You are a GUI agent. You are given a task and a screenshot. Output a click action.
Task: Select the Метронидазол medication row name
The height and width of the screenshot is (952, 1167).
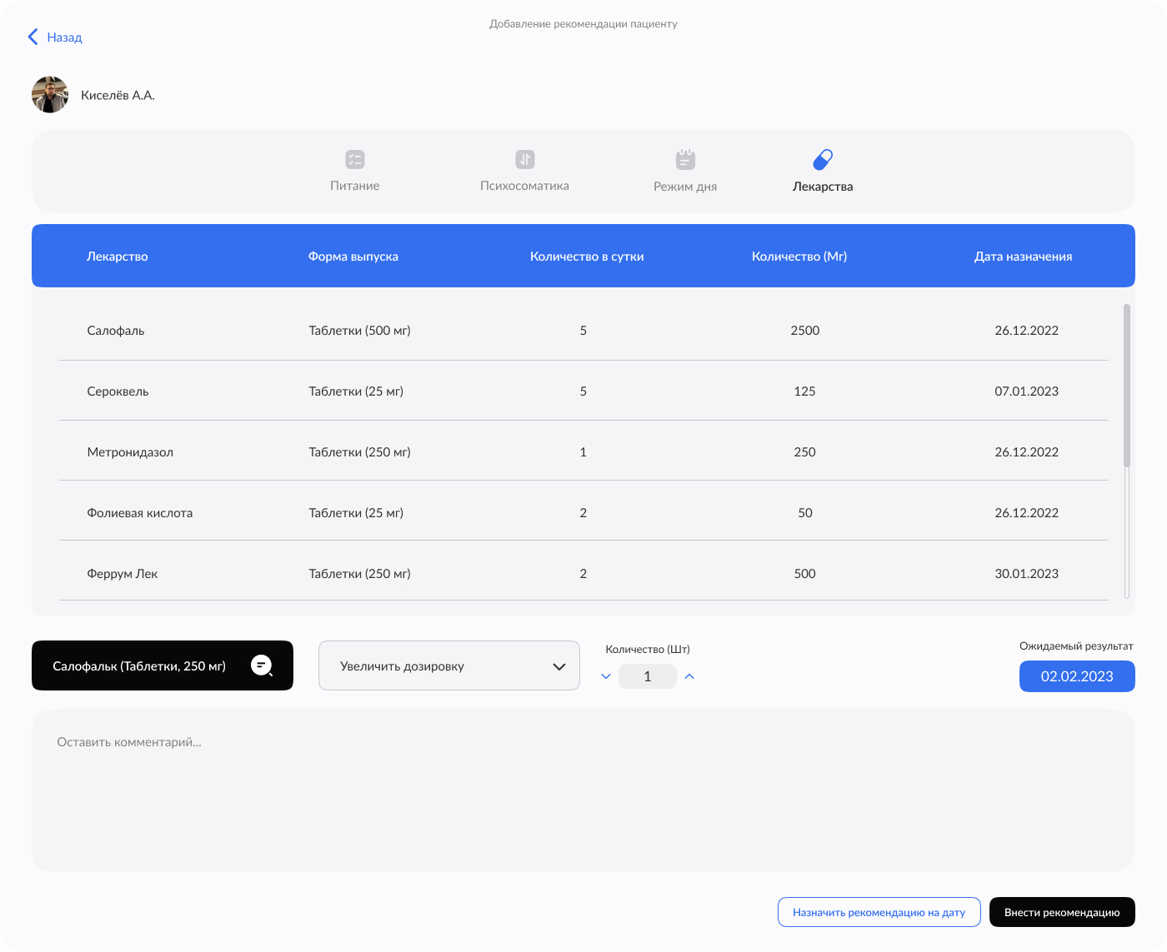coord(130,452)
